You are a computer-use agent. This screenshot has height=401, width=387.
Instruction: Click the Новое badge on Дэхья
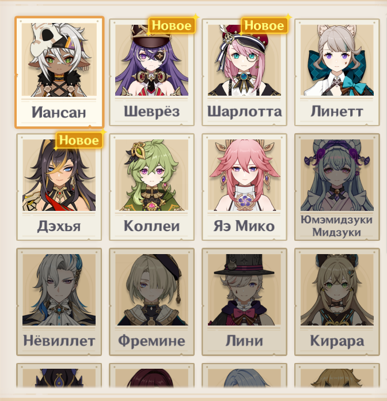click(79, 141)
